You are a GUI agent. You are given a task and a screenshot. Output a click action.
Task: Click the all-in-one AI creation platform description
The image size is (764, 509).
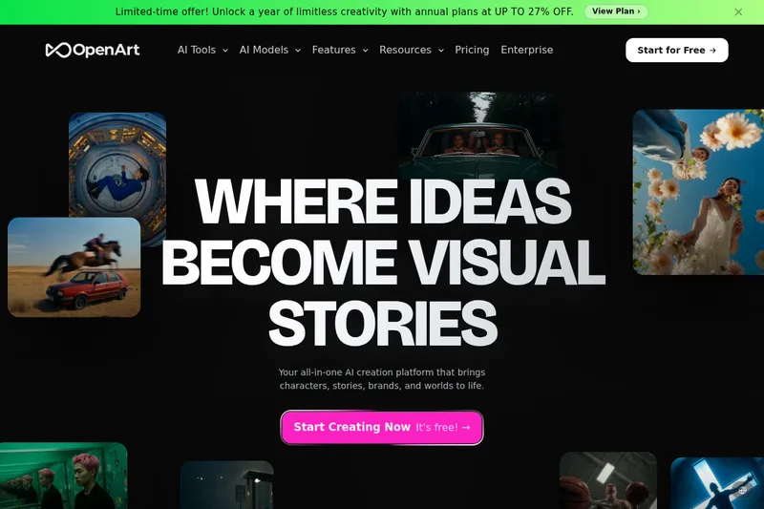click(x=382, y=379)
